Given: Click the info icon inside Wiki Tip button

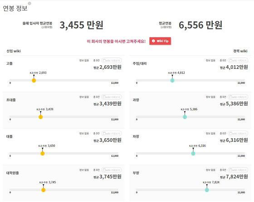Looking at the screenshot, I should [153, 41].
